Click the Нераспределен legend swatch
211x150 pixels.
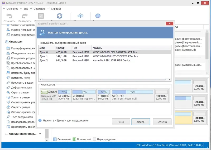[94, 139]
